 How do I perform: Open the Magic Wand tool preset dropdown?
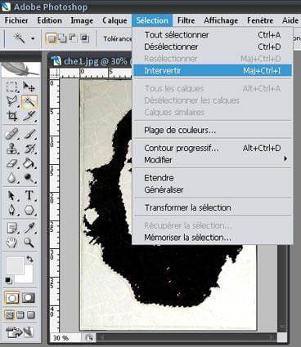coord(33,38)
